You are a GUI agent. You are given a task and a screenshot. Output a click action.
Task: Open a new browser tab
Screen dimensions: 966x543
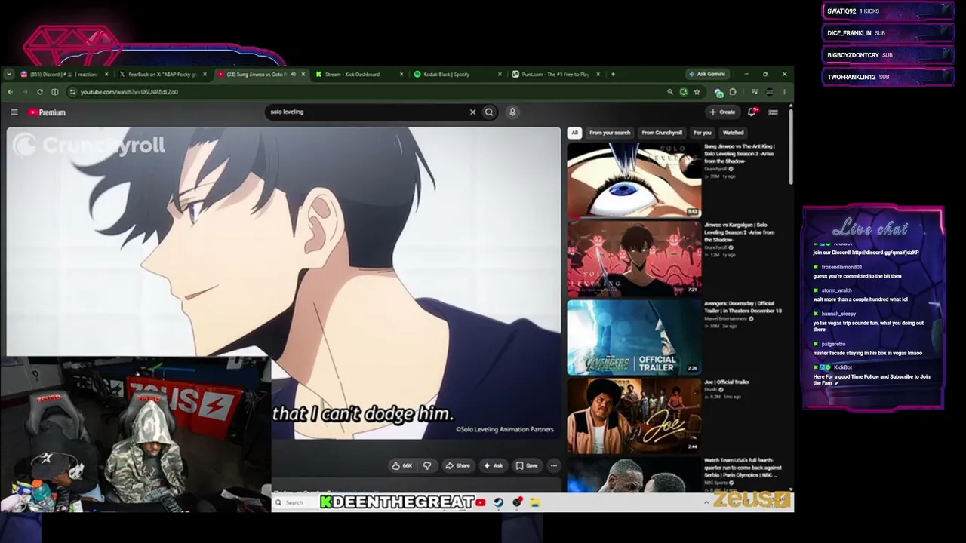pyautogui.click(x=613, y=75)
